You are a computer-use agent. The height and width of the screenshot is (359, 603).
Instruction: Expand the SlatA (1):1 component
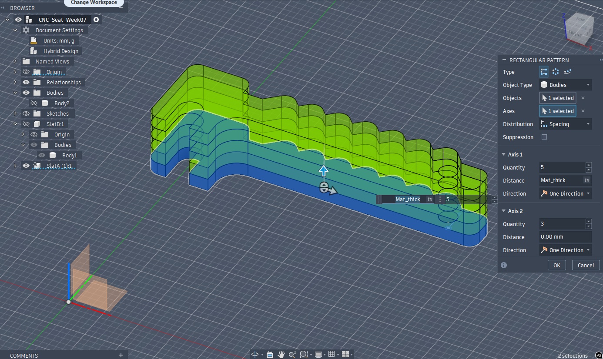[15, 166]
